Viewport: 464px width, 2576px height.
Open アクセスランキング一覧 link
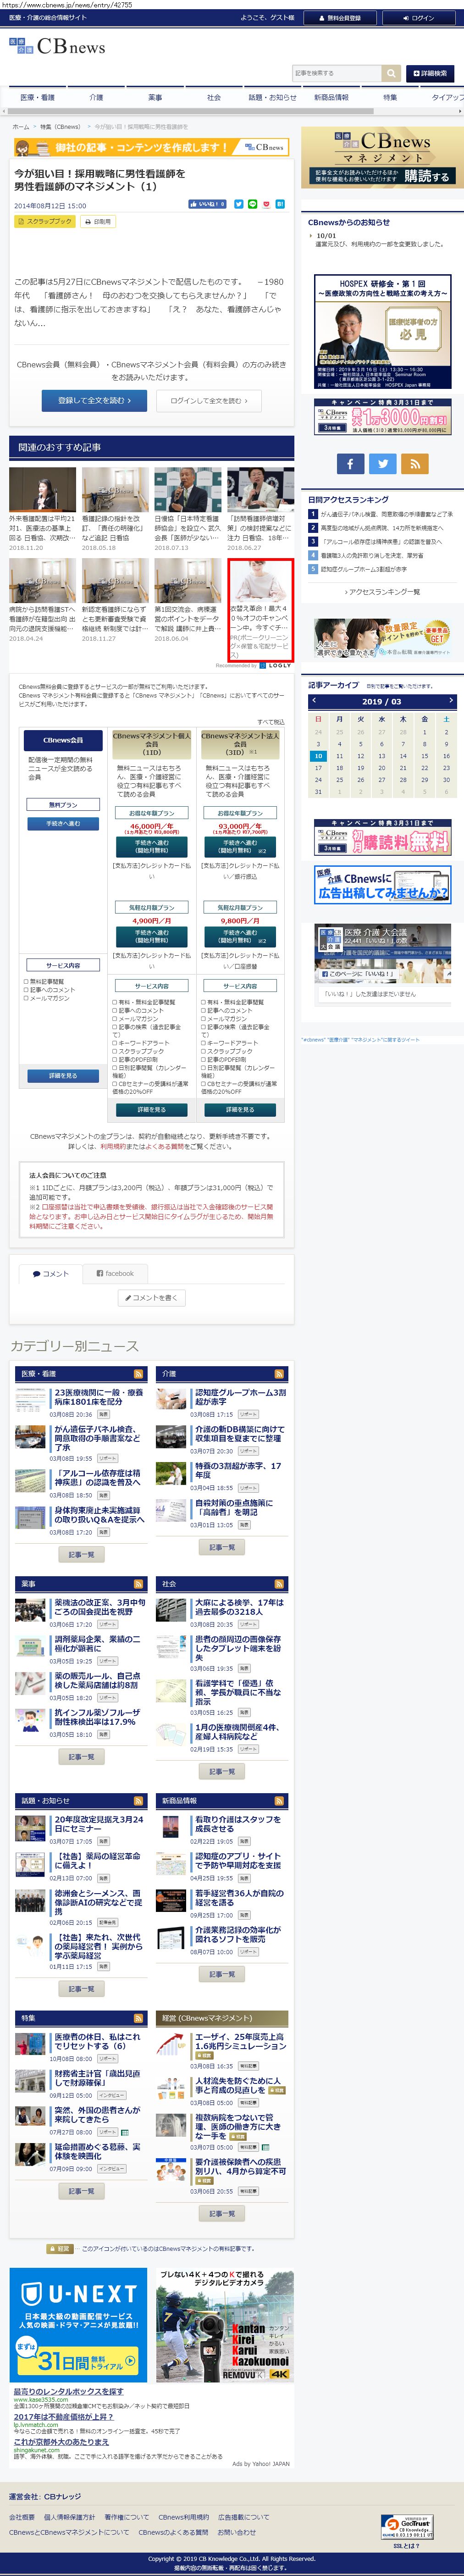[x=382, y=592]
